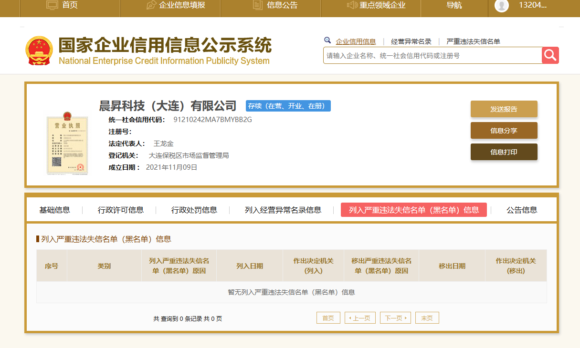Open the 导航 menu
The height and width of the screenshot is (348, 580).
pos(454,5)
